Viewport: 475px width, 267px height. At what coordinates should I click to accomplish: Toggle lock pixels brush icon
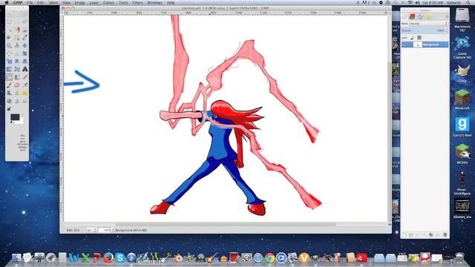coord(412,38)
